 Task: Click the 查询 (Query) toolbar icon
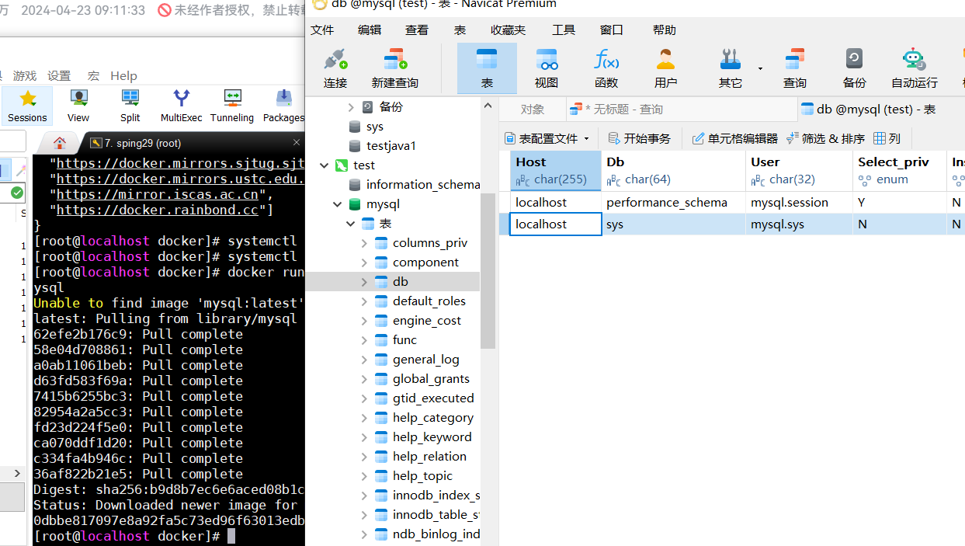(794, 67)
